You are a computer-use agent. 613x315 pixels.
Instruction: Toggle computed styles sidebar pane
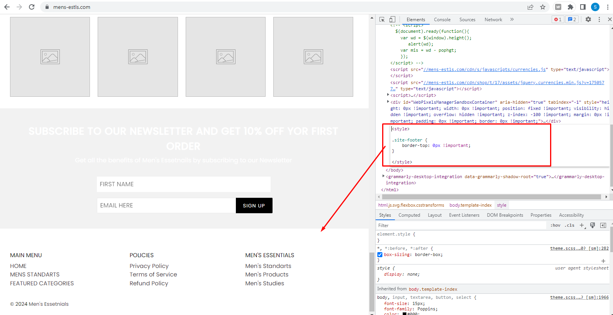click(603, 225)
